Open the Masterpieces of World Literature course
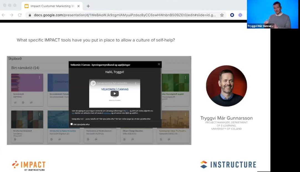The height and width of the screenshot is (172, 300). [x=99, y=131]
